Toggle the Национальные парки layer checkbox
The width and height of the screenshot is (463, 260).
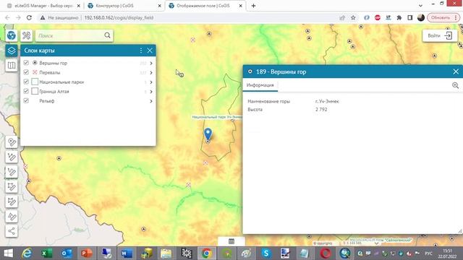pyautogui.click(x=26, y=82)
